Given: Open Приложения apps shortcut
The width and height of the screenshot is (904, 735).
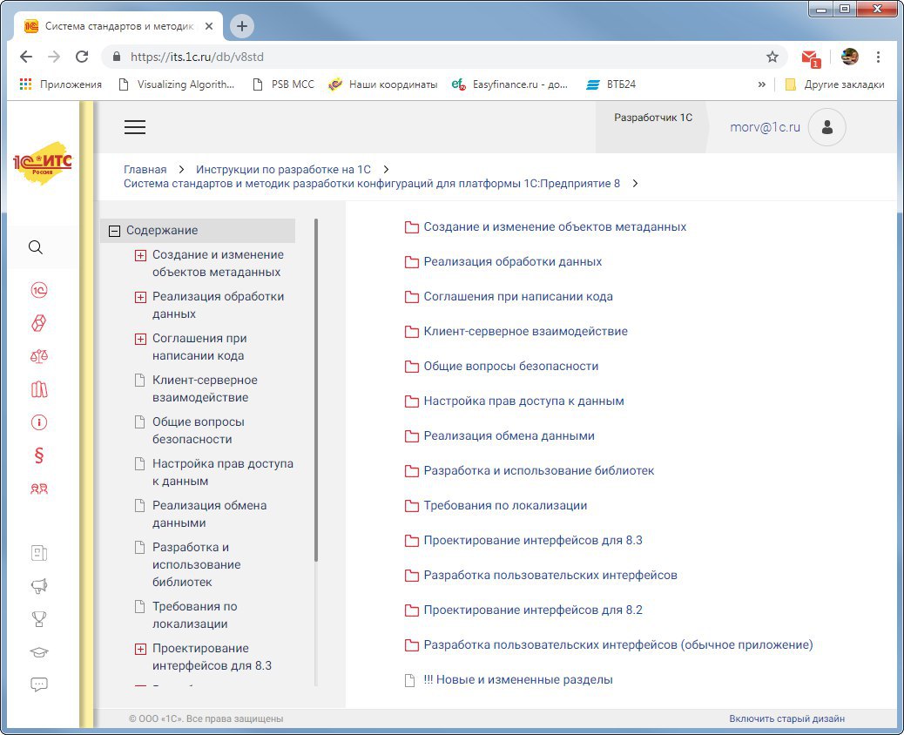Looking at the screenshot, I should (x=61, y=84).
